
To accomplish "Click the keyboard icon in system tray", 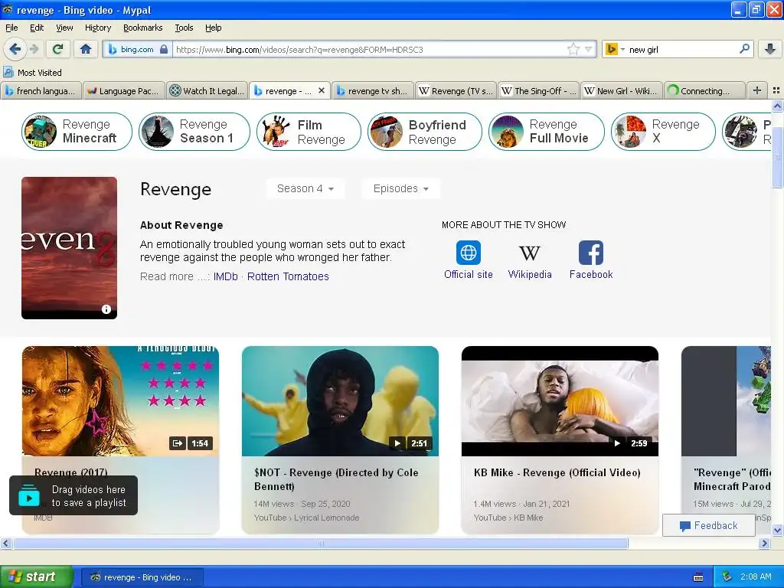I will (x=698, y=577).
